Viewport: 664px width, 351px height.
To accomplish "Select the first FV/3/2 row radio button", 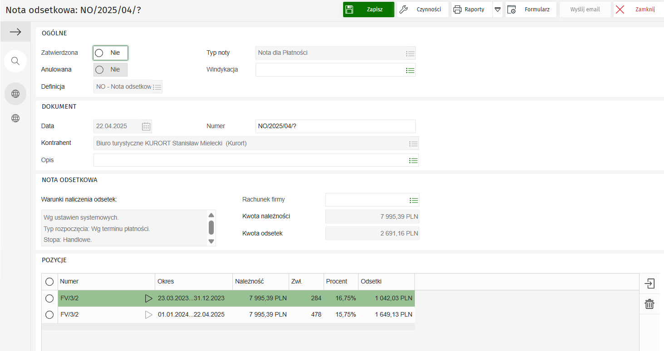I will (49, 298).
